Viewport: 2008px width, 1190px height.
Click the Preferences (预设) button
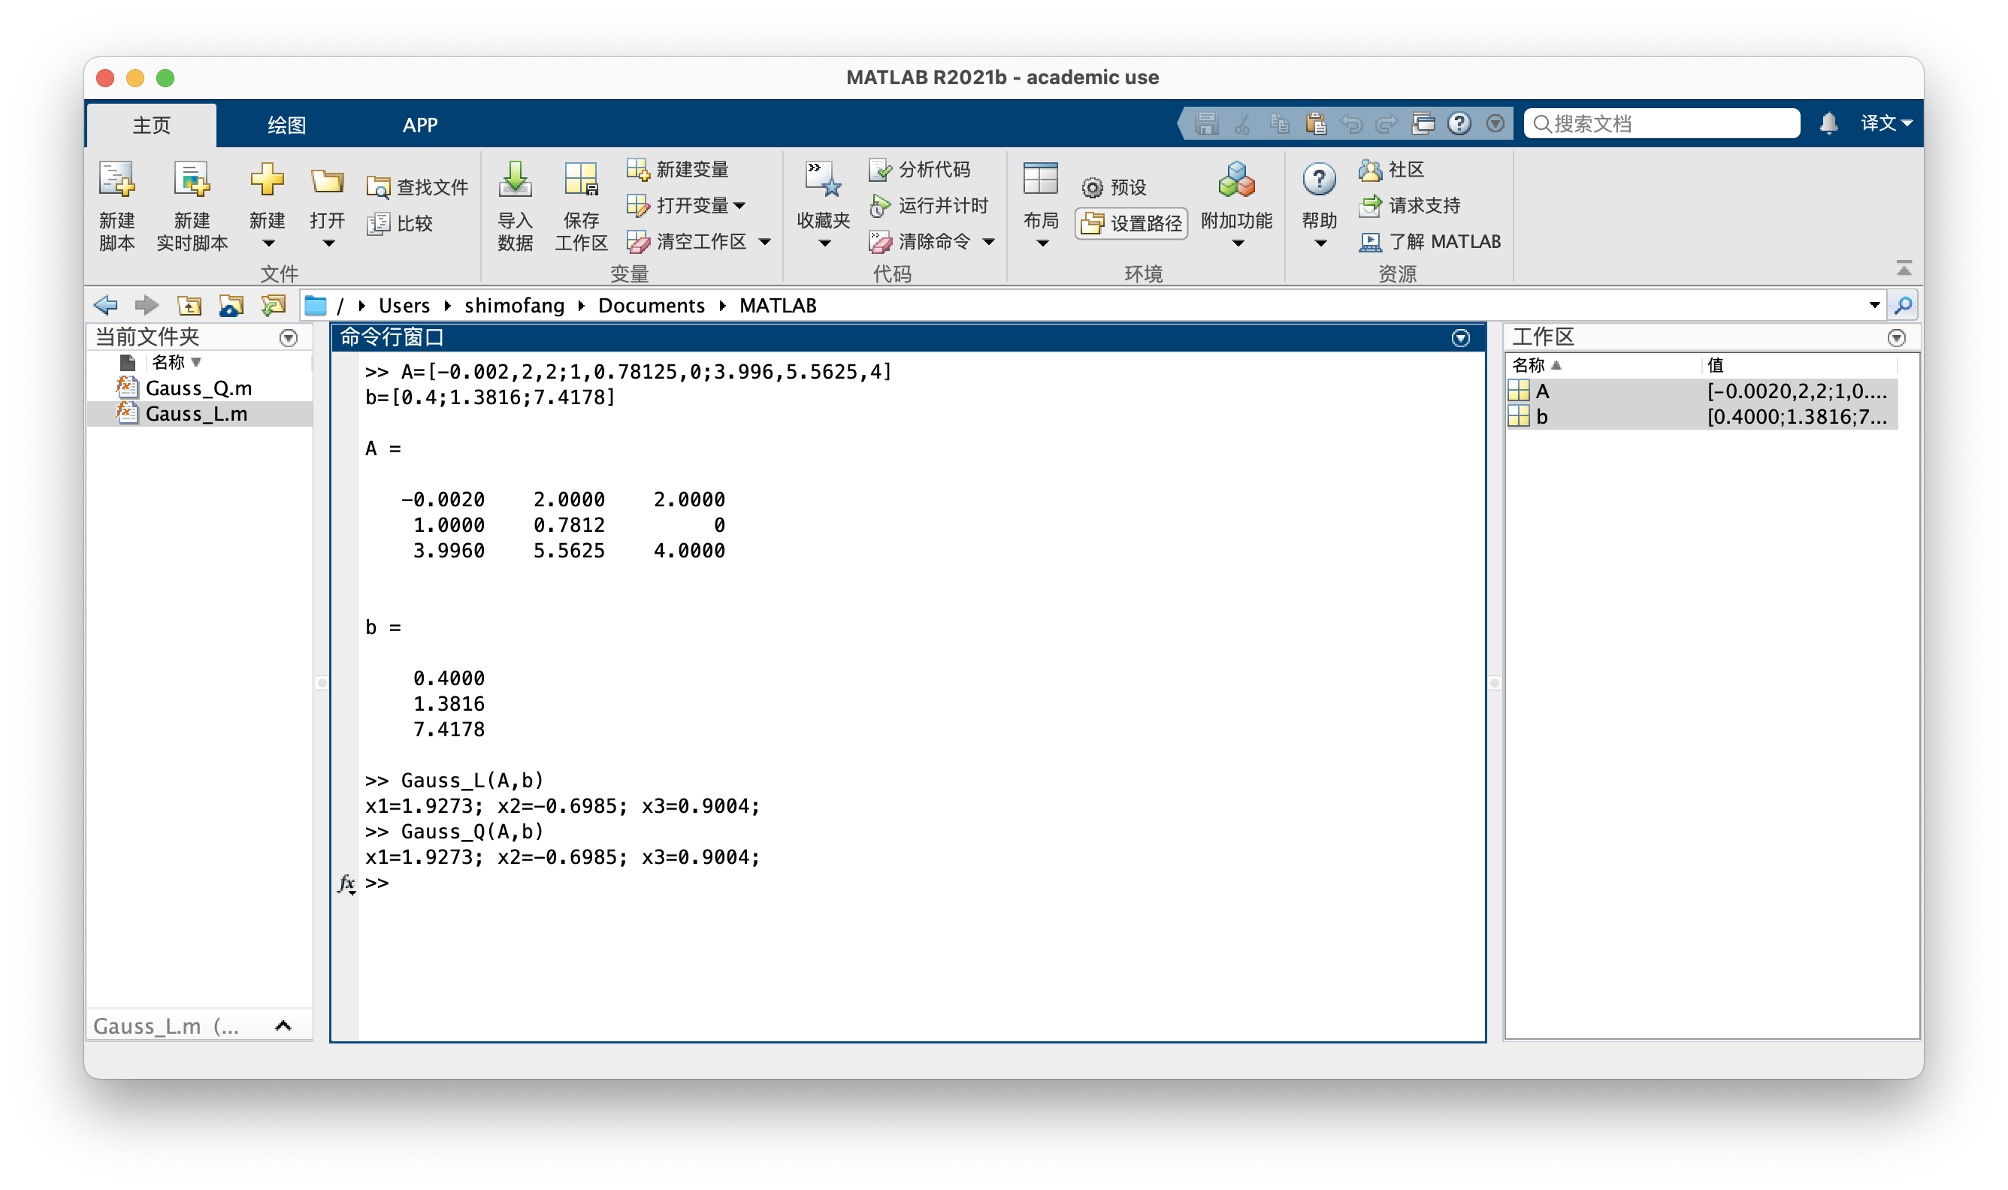click(x=1114, y=188)
